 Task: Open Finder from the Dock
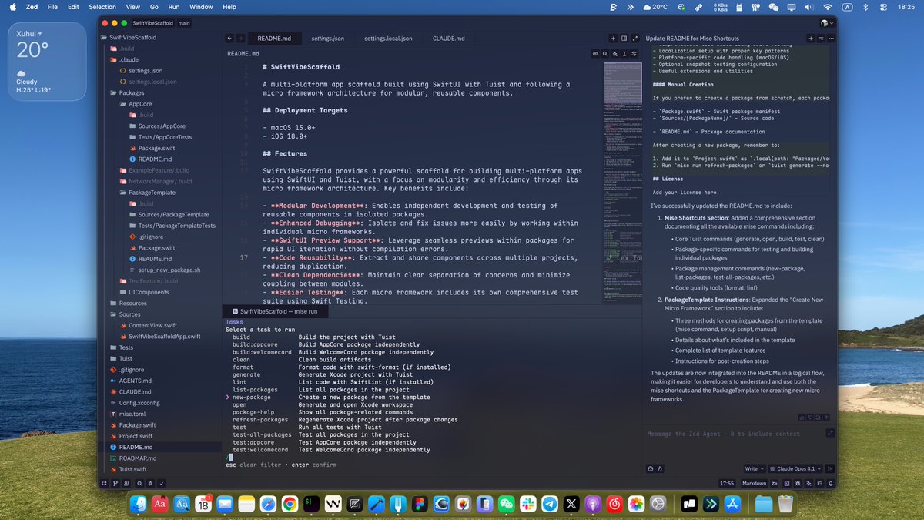pyautogui.click(x=139, y=504)
